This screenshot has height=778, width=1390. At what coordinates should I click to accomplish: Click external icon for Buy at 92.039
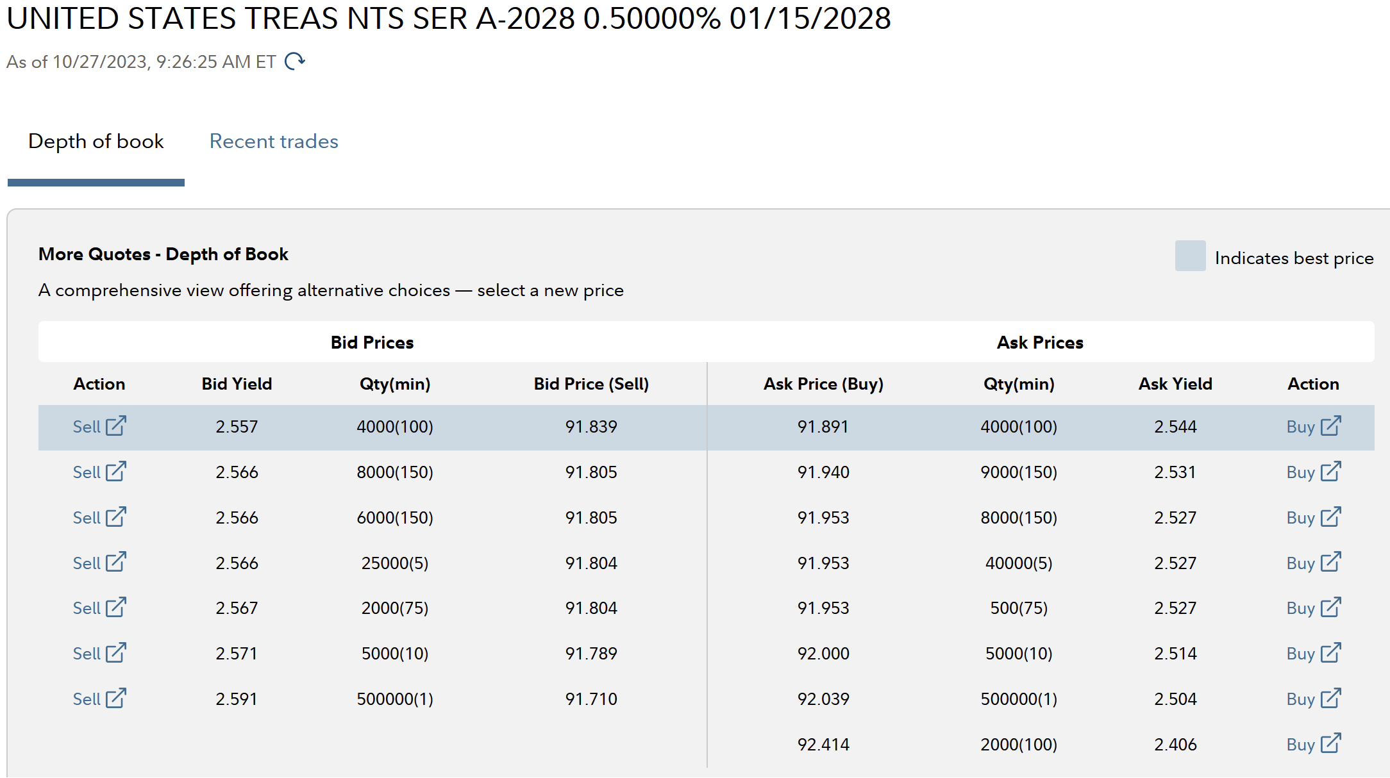click(x=1331, y=698)
